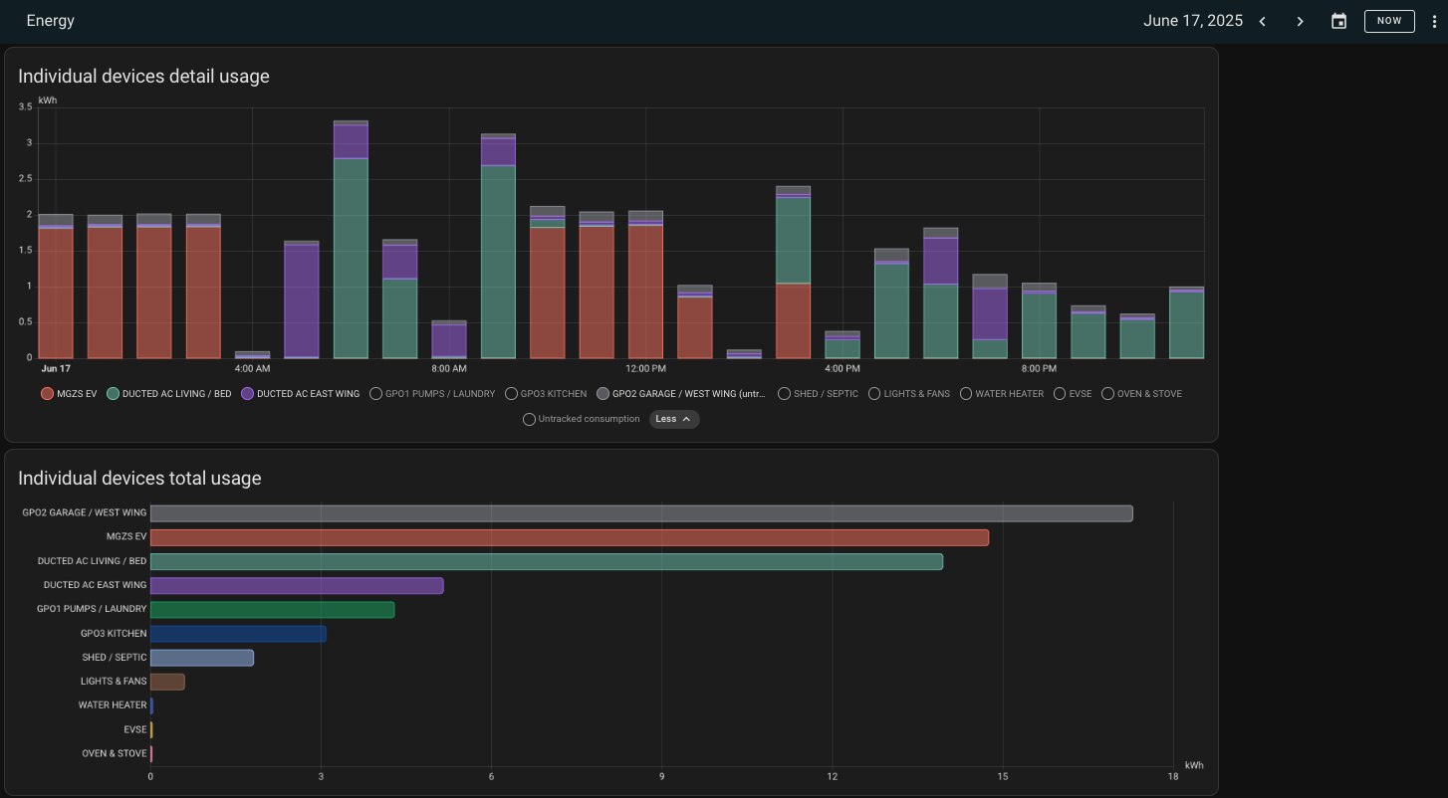Click the SHED / SEPTIC total bar
This screenshot has height=798, width=1448.
point(202,658)
